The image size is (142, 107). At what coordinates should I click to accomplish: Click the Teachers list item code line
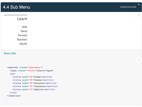point(35,86)
